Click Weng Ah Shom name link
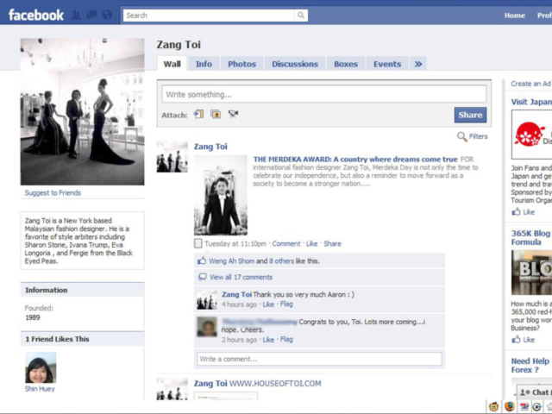The width and height of the screenshot is (552, 414). pyautogui.click(x=232, y=261)
